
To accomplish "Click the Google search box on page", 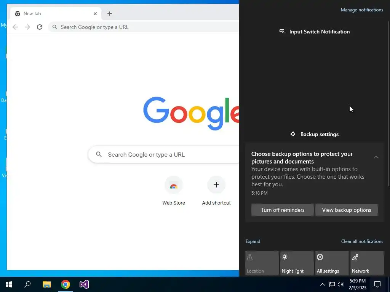I will point(164,154).
